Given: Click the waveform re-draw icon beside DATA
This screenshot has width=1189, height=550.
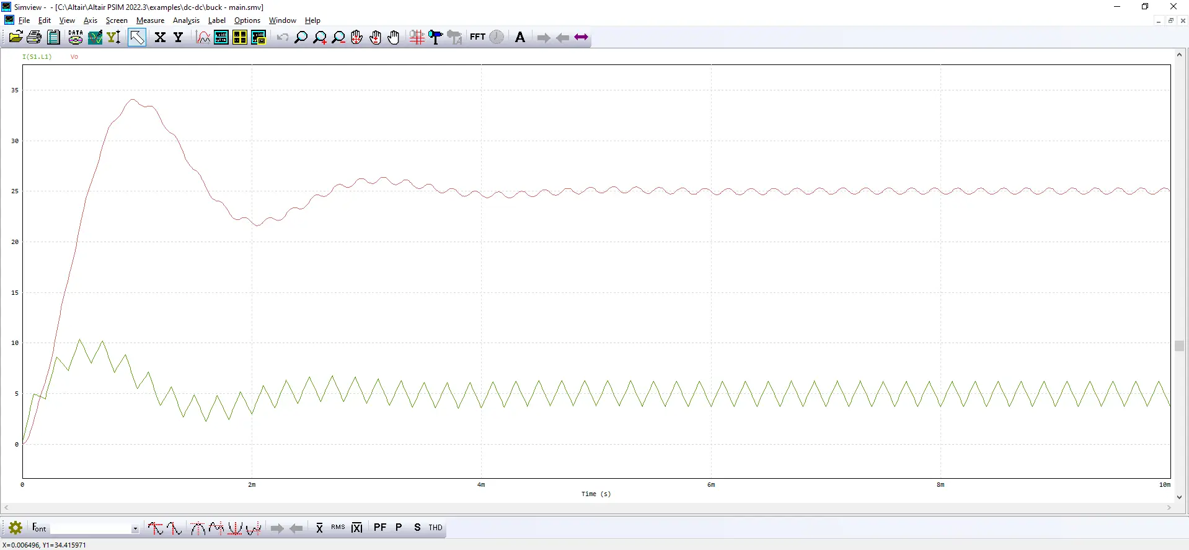Looking at the screenshot, I should [95, 38].
